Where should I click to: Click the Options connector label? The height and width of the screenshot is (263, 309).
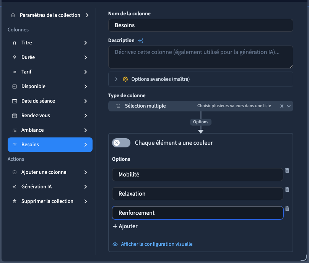[201, 122]
